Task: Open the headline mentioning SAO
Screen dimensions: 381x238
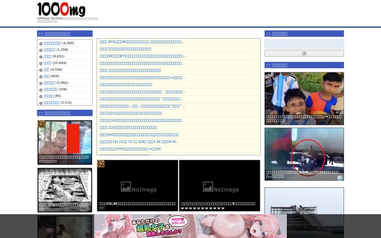Action: click(x=139, y=134)
